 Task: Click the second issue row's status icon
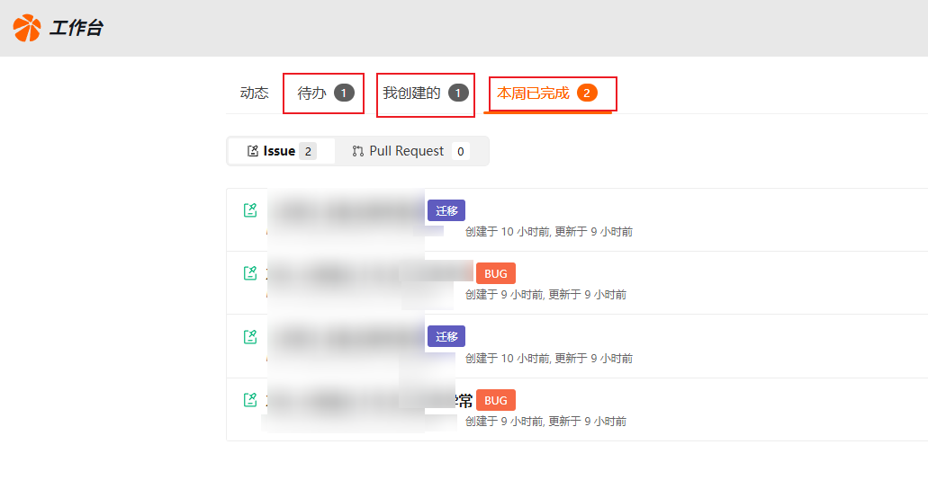tap(251, 273)
